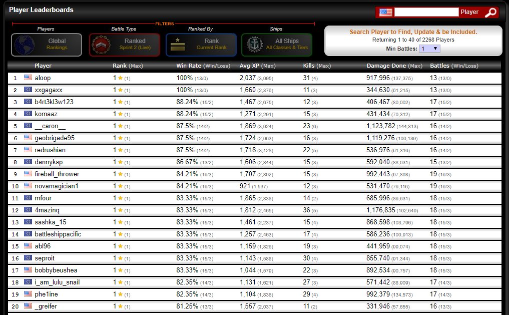Image resolution: width=509 pixels, height=315 pixels.
Task: Click the anchor gear icon in Ships filter
Action: point(254,45)
